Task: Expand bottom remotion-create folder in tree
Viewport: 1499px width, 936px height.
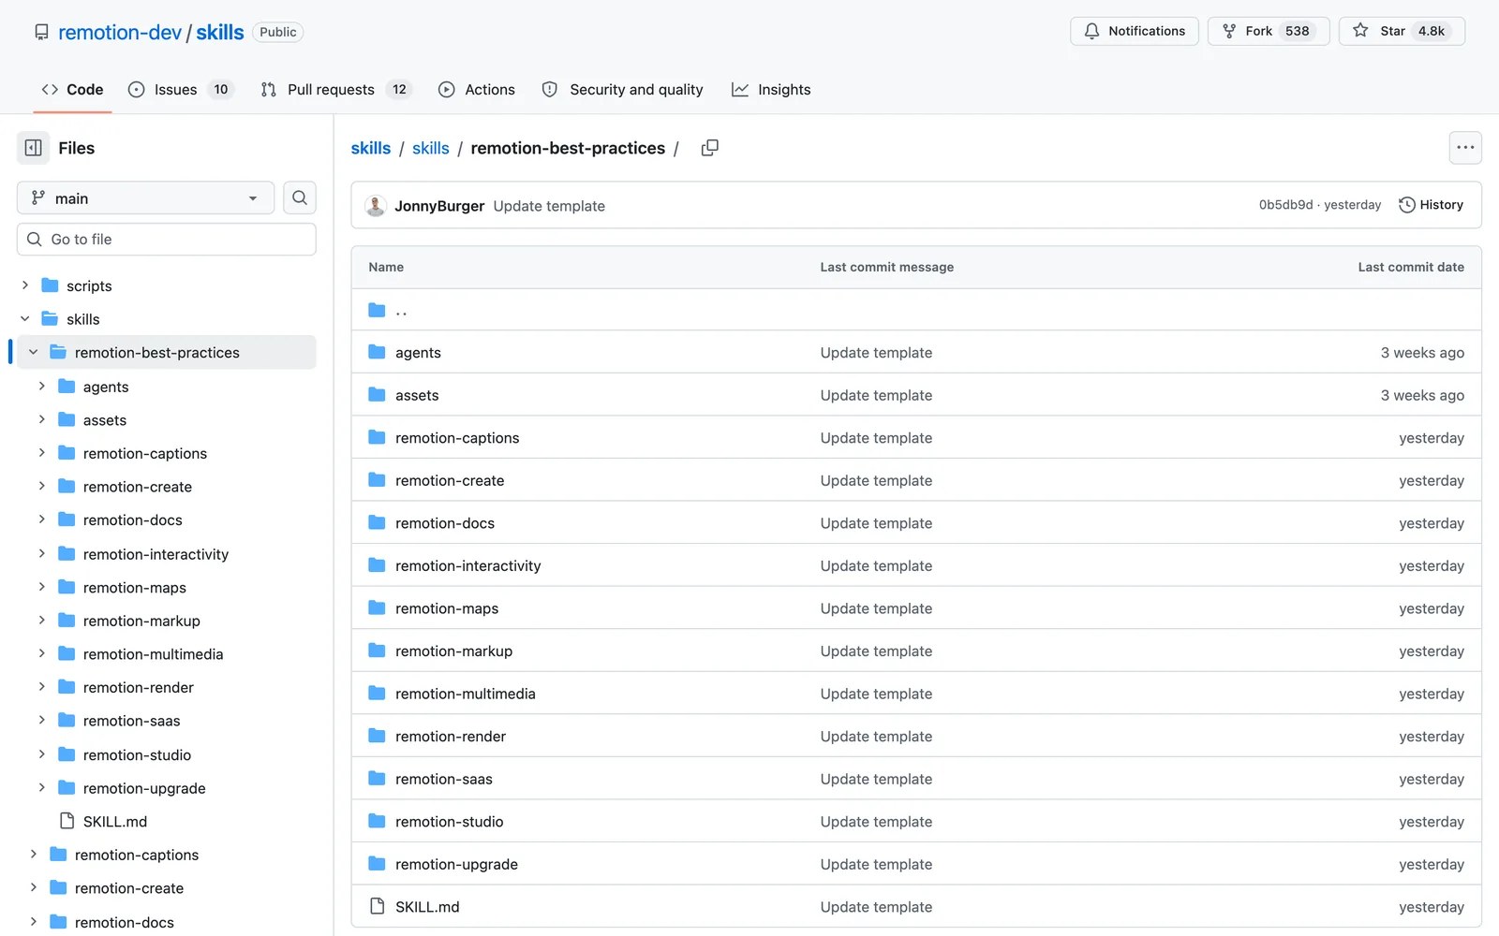Action: 34,887
